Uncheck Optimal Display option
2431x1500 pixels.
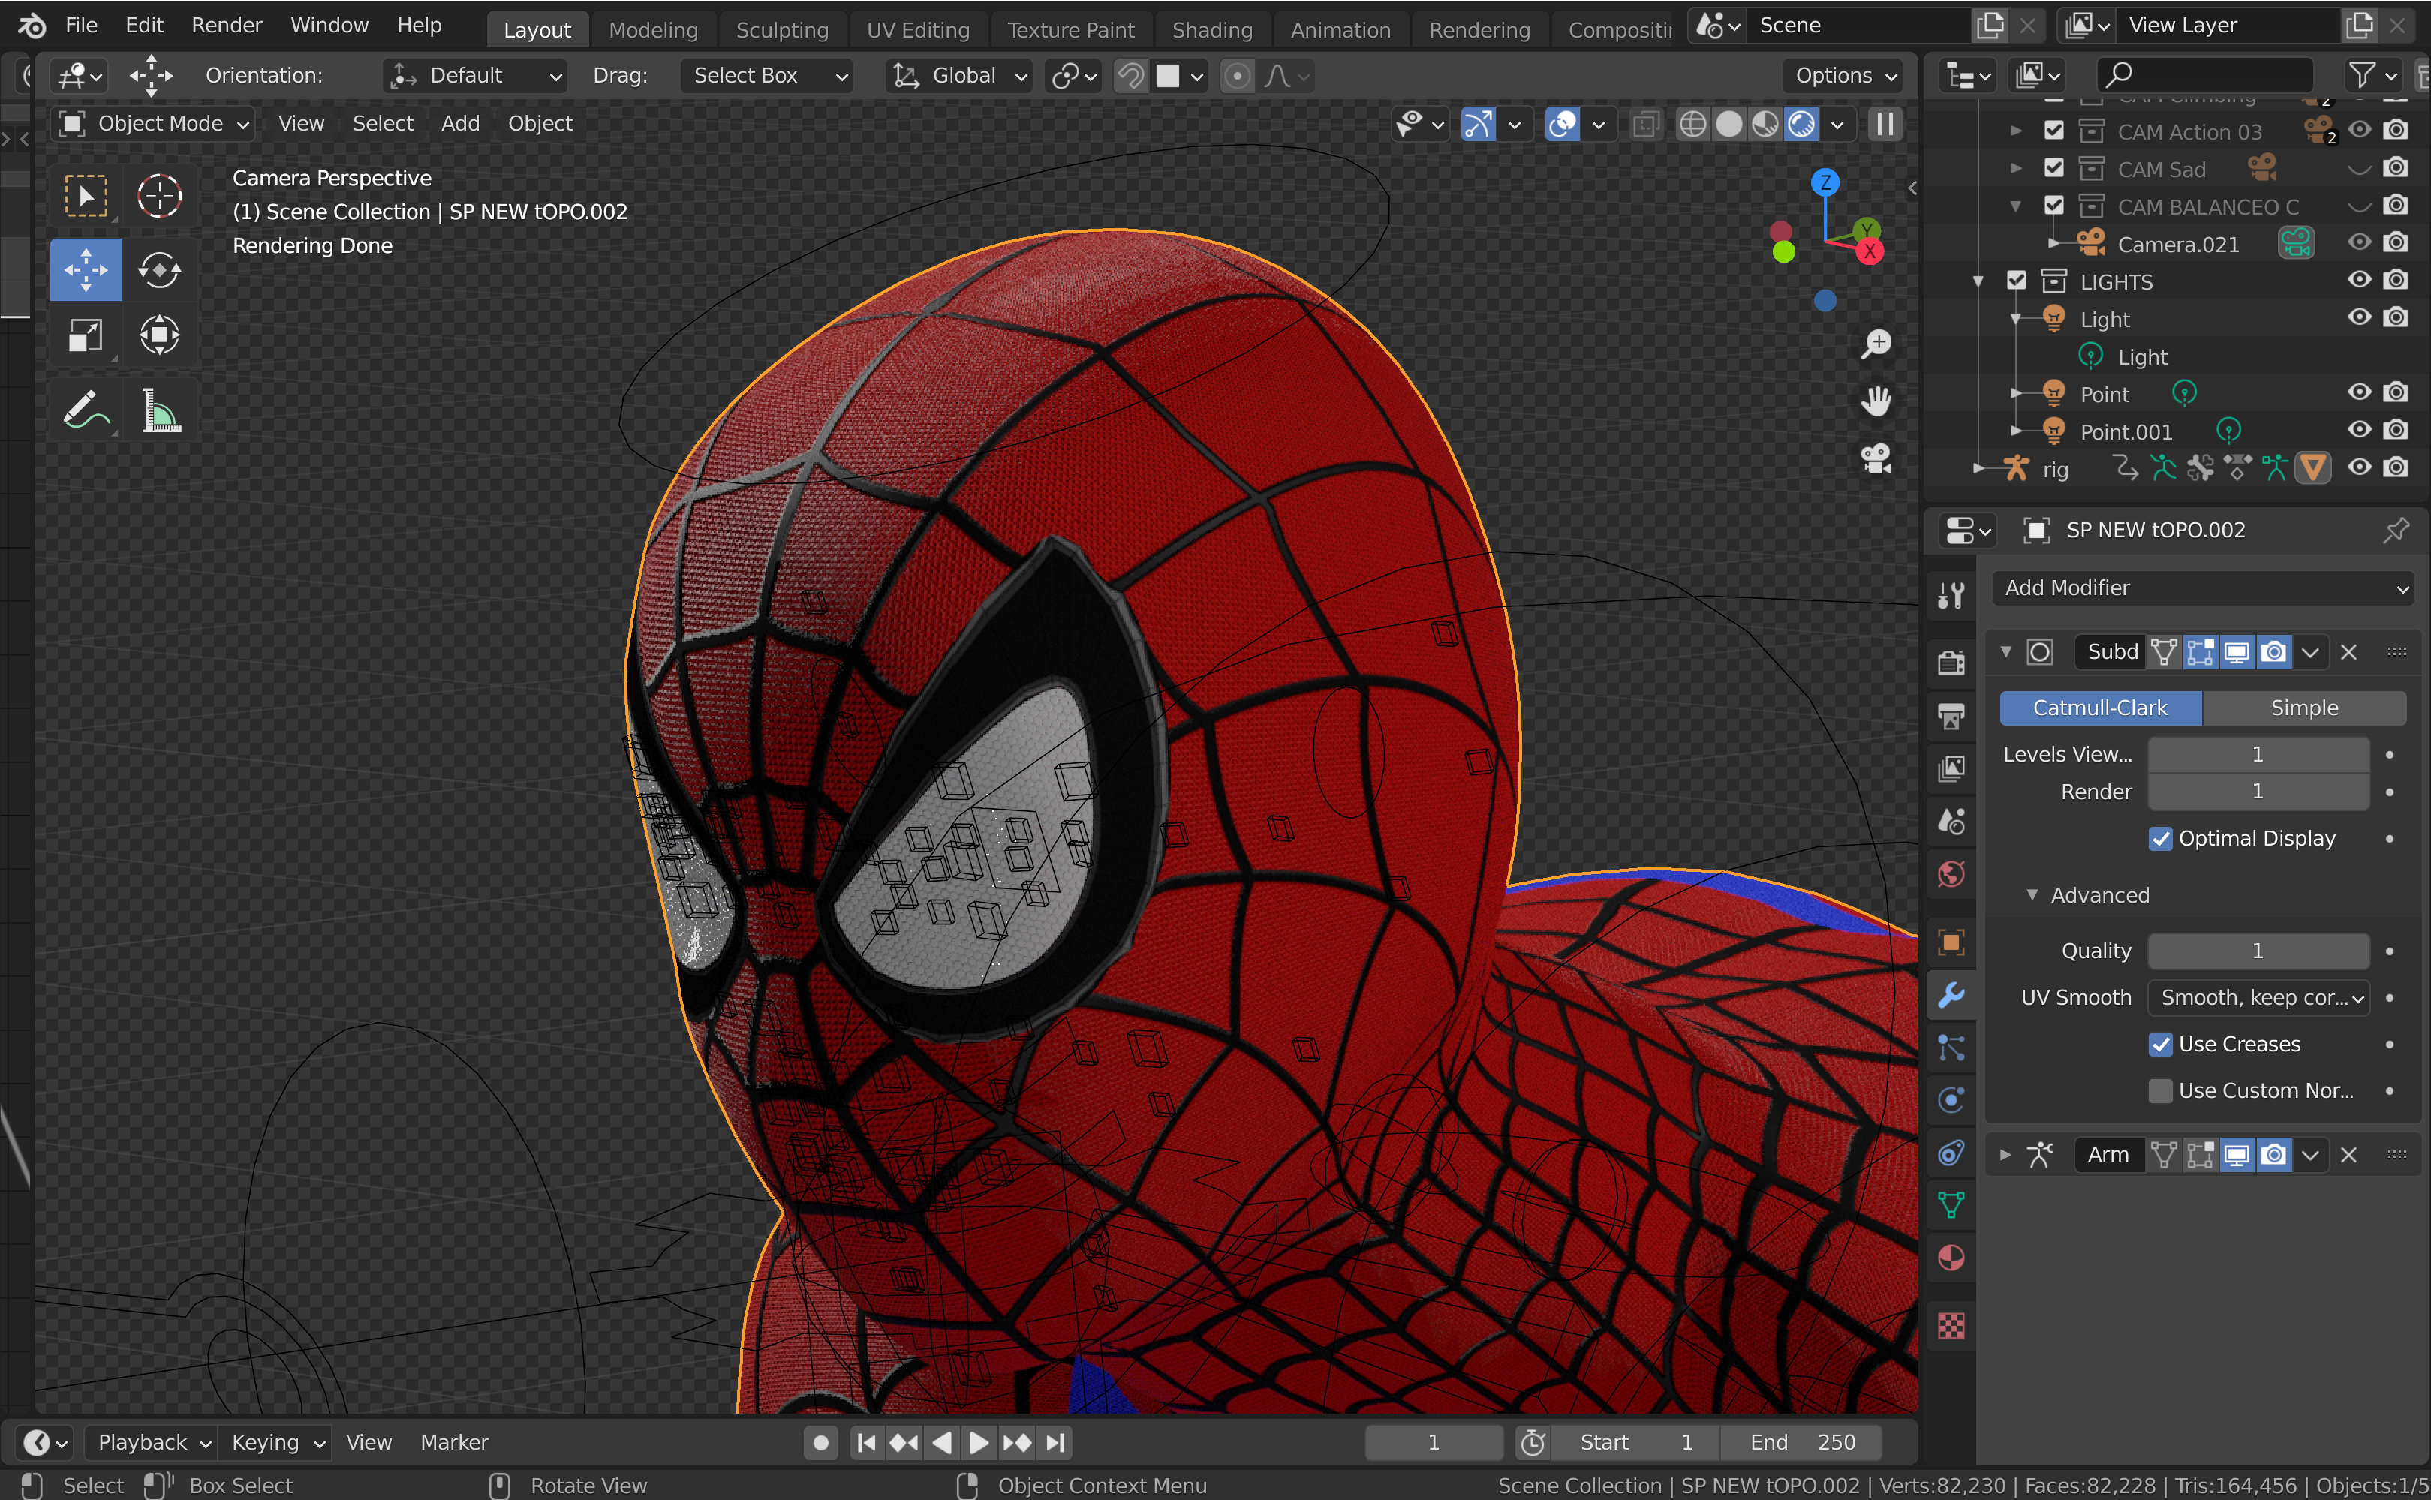[2159, 838]
